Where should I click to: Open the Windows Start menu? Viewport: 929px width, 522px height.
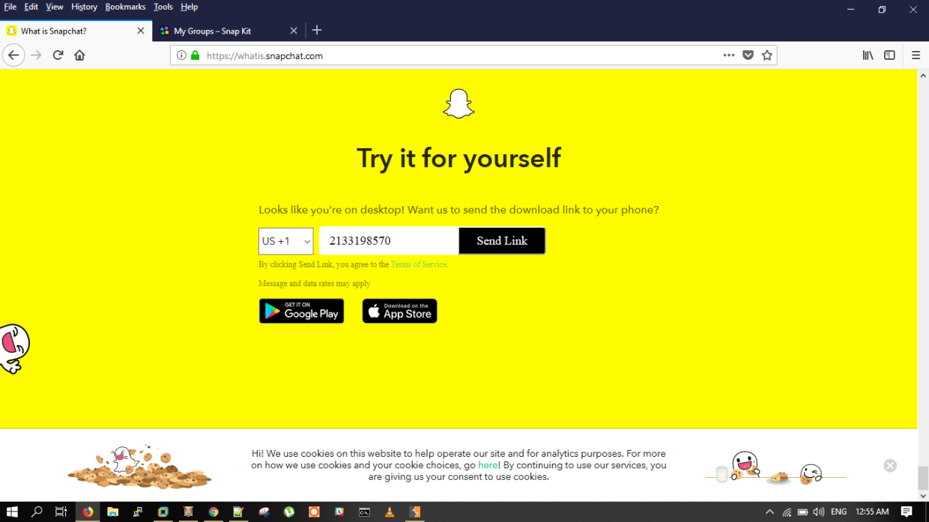[12, 512]
